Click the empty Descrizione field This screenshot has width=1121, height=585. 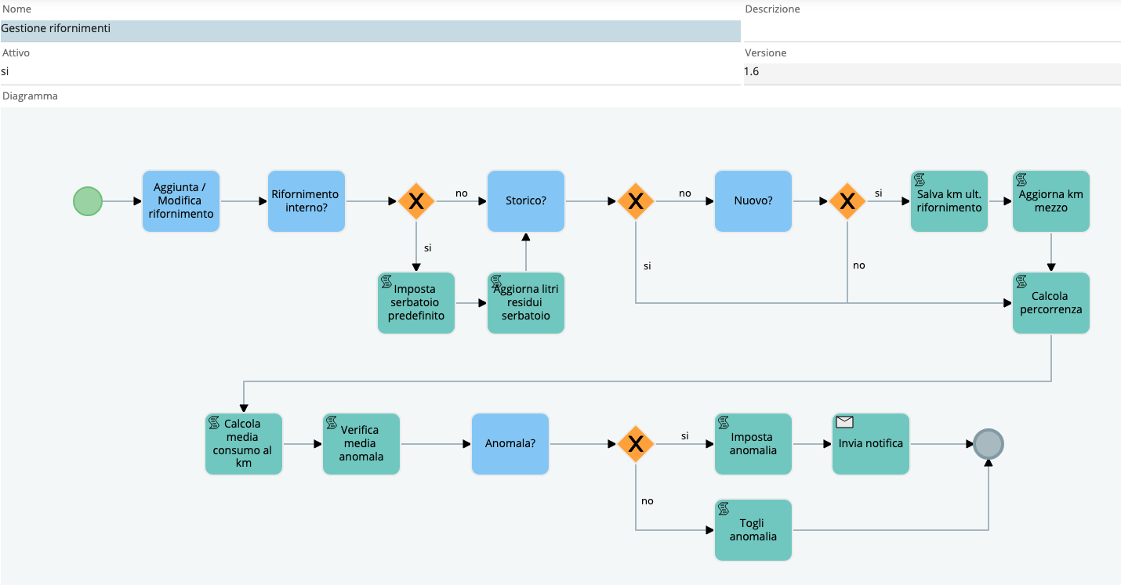[932, 31]
